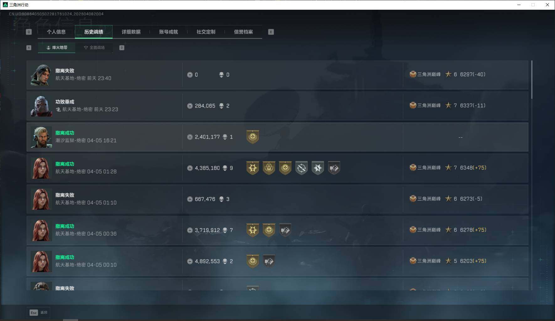Click the D key icon beside mode tabs
Viewport: 555px width, 321px height.
(122, 48)
